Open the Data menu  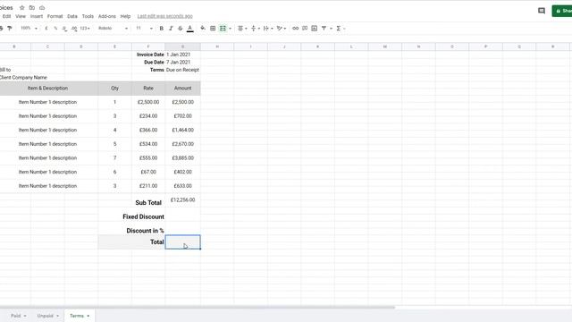pos(72,16)
